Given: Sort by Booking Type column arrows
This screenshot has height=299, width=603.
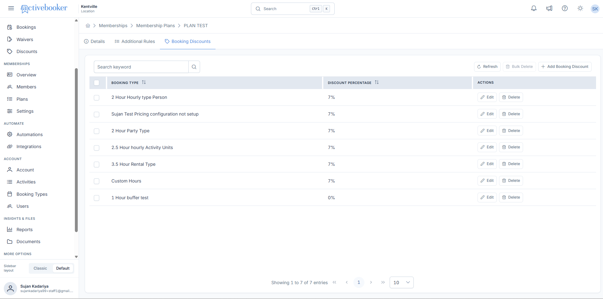Looking at the screenshot, I should (144, 82).
